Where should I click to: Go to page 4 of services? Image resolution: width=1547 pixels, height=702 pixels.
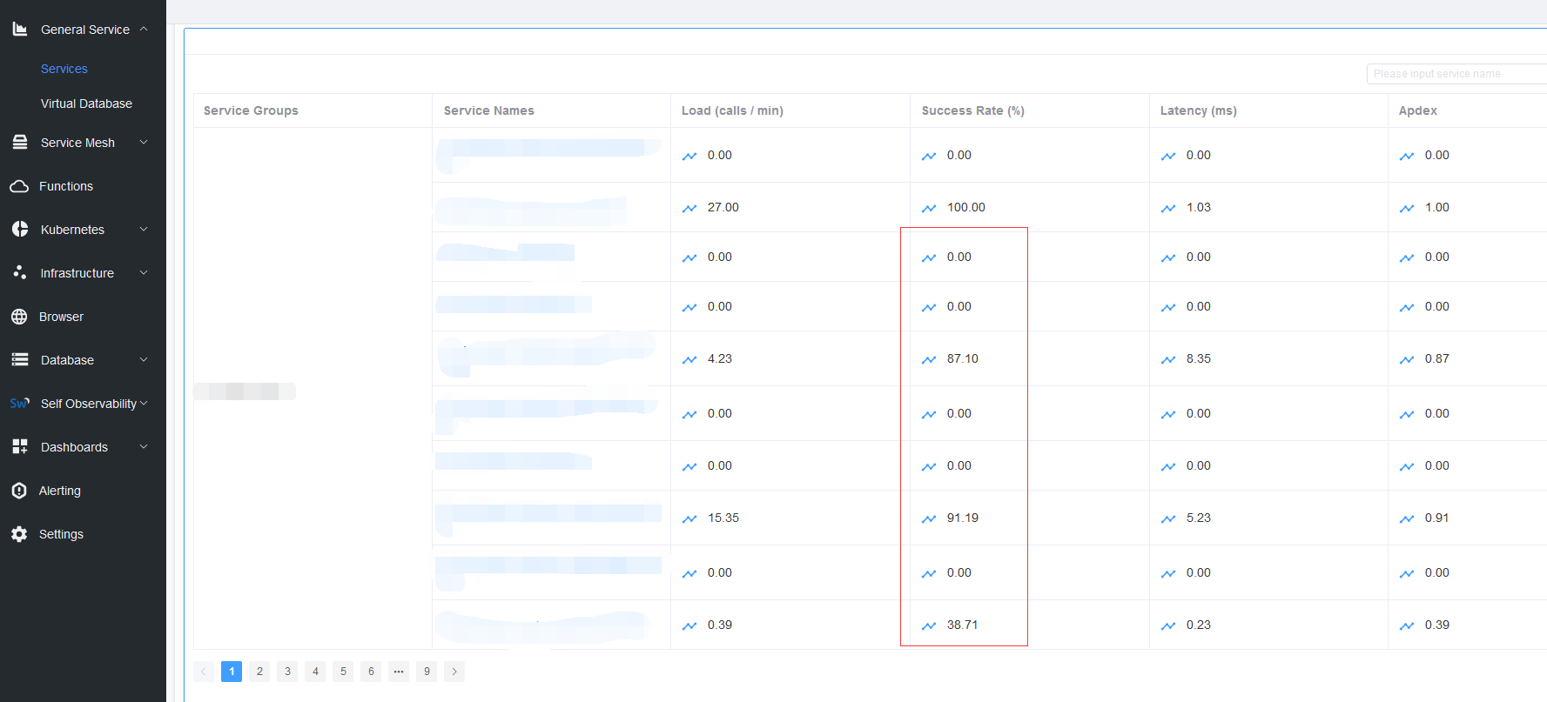click(x=315, y=672)
